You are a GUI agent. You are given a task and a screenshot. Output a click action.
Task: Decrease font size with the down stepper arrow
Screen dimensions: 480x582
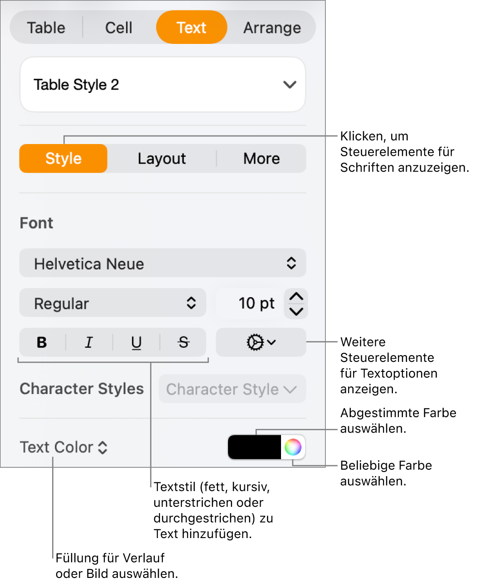click(x=296, y=312)
